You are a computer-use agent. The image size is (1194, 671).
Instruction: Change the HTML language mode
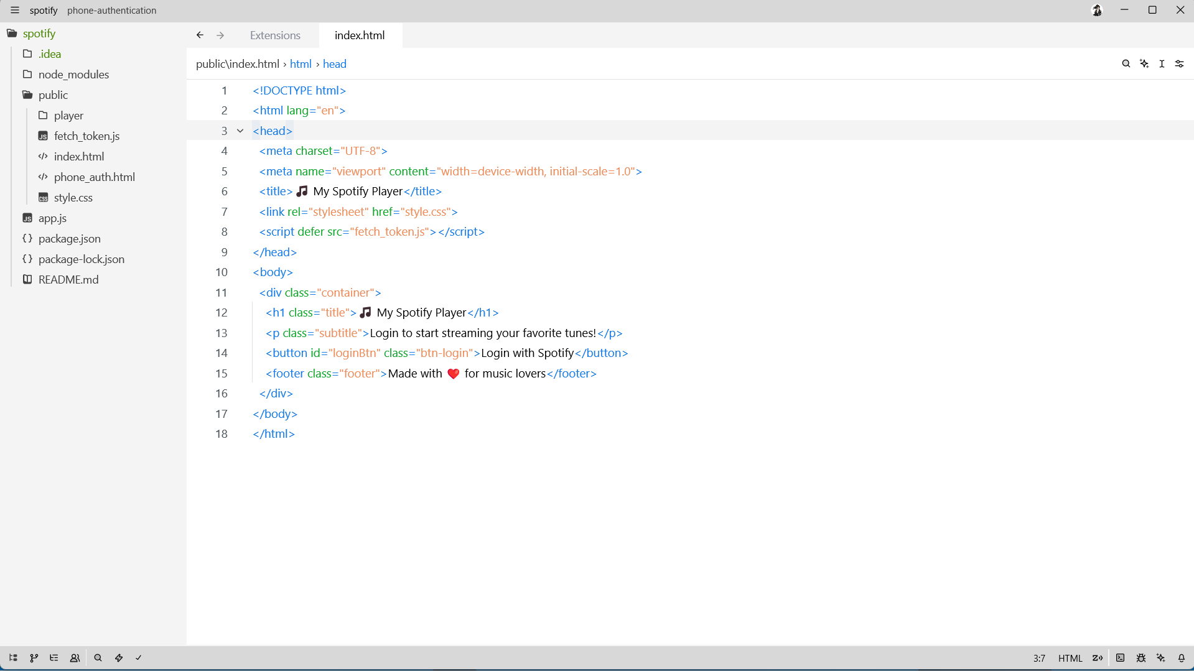click(x=1070, y=658)
